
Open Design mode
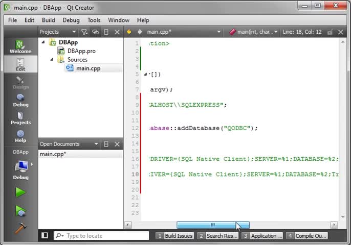coord(20,82)
